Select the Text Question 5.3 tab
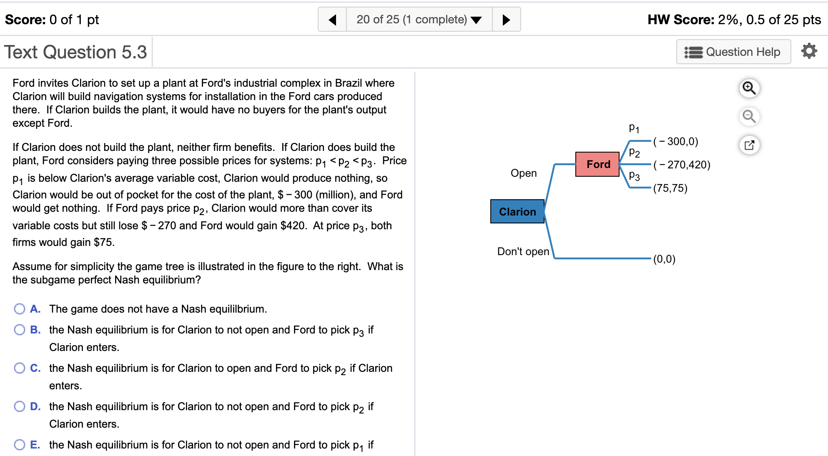The height and width of the screenshot is (456, 828). click(75, 52)
